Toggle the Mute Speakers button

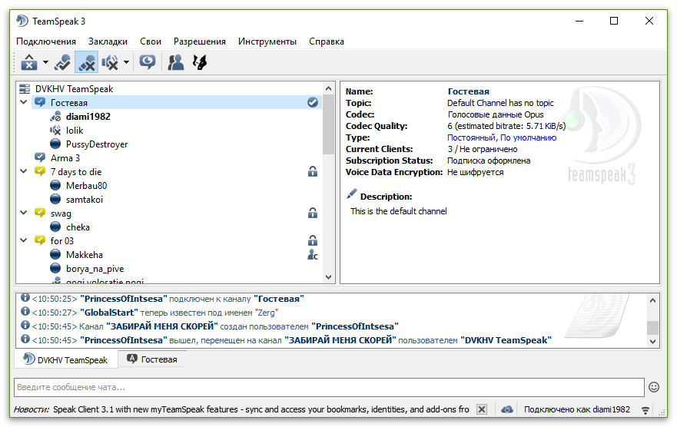click(x=110, y=62)
